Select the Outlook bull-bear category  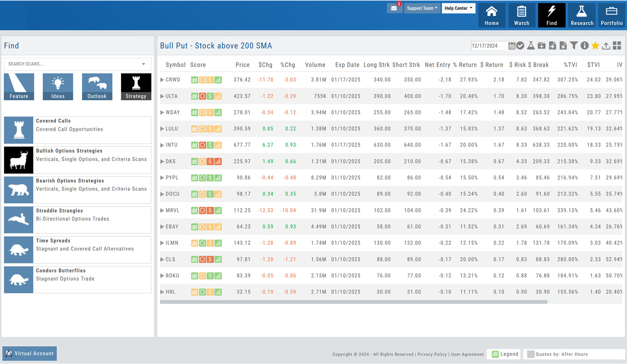pos(97,86)
